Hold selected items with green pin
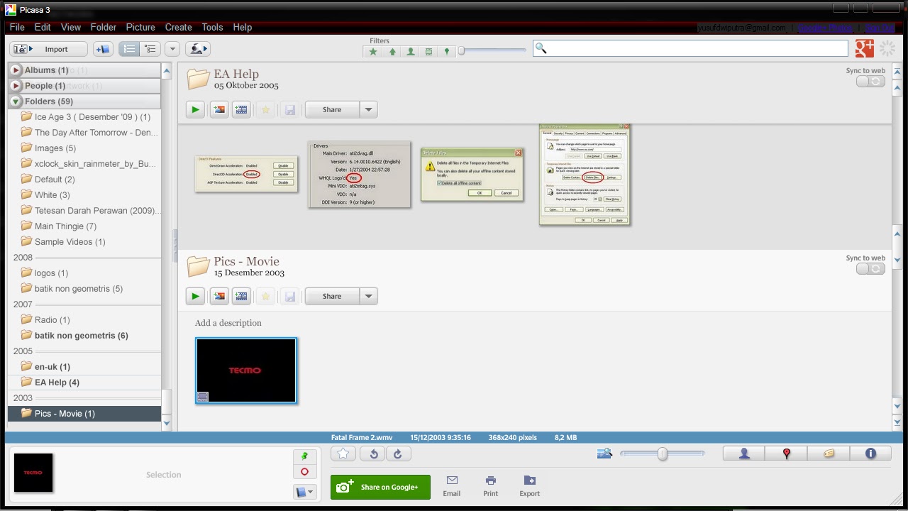908x511 pixels. point(304,456)
